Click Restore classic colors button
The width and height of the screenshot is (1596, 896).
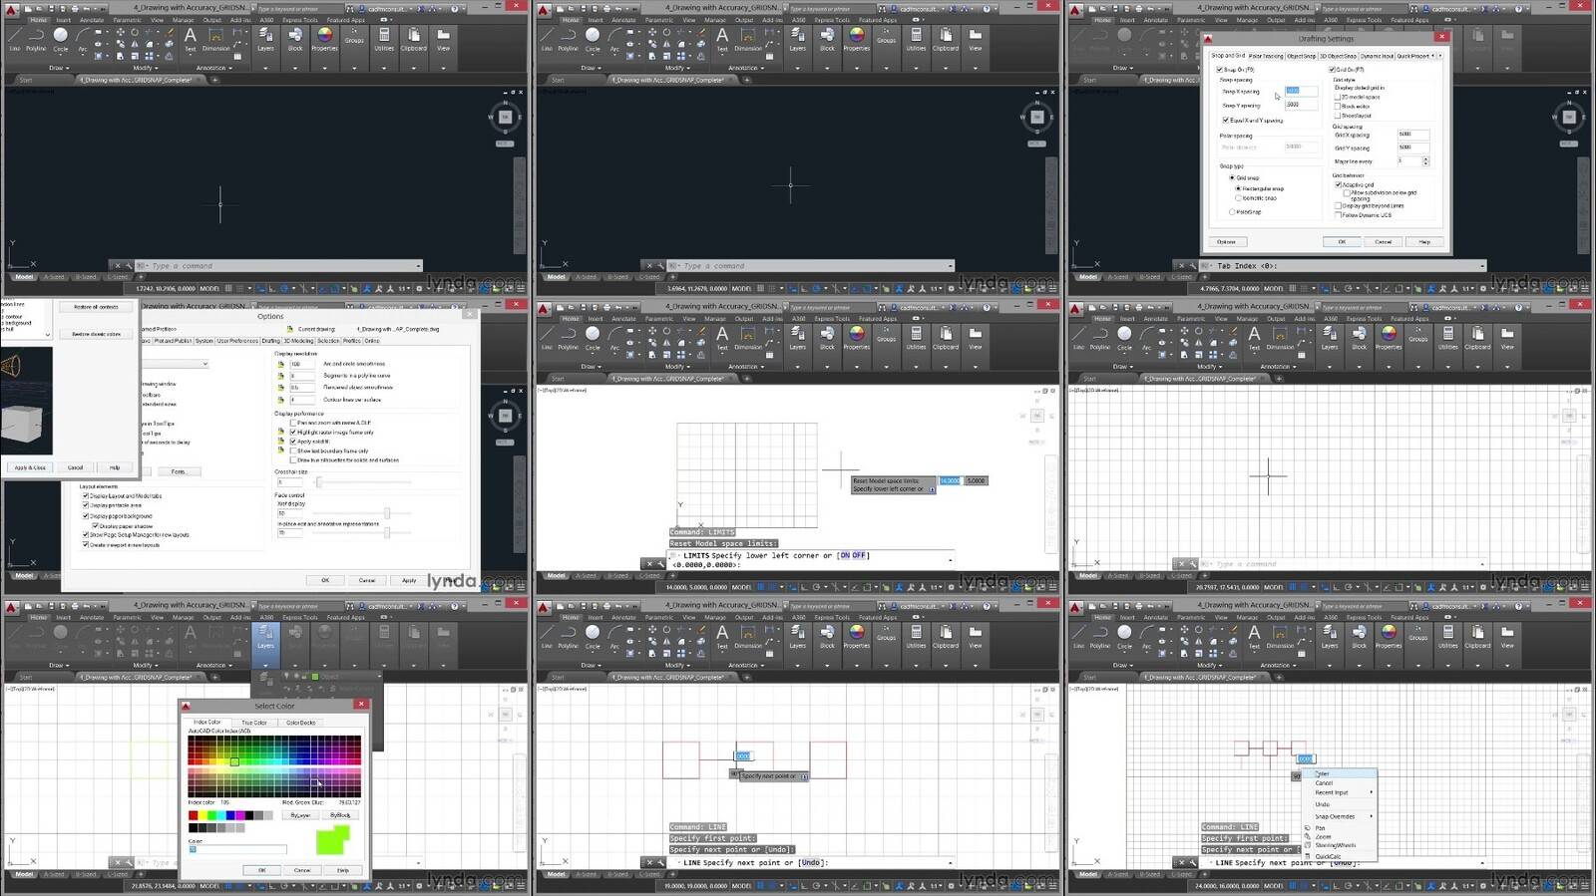tap(96, 334)
